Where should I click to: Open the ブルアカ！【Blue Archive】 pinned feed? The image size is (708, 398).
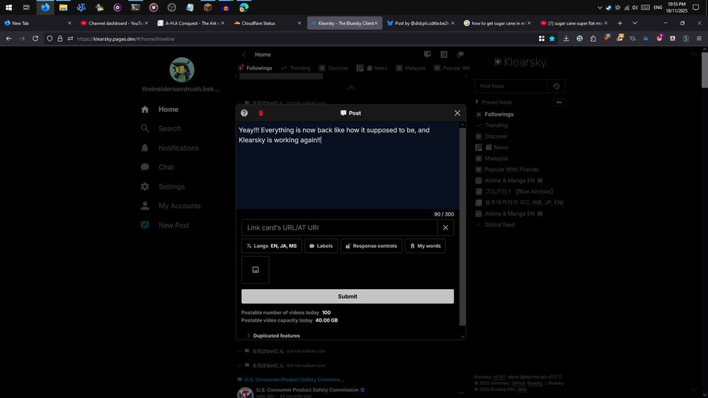[x=515, y=192]
